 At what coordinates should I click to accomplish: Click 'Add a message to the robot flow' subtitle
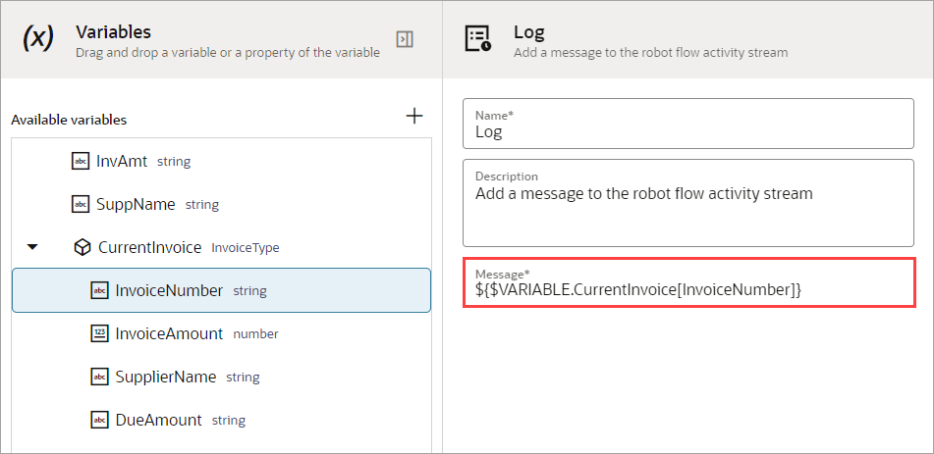[650, 53]
